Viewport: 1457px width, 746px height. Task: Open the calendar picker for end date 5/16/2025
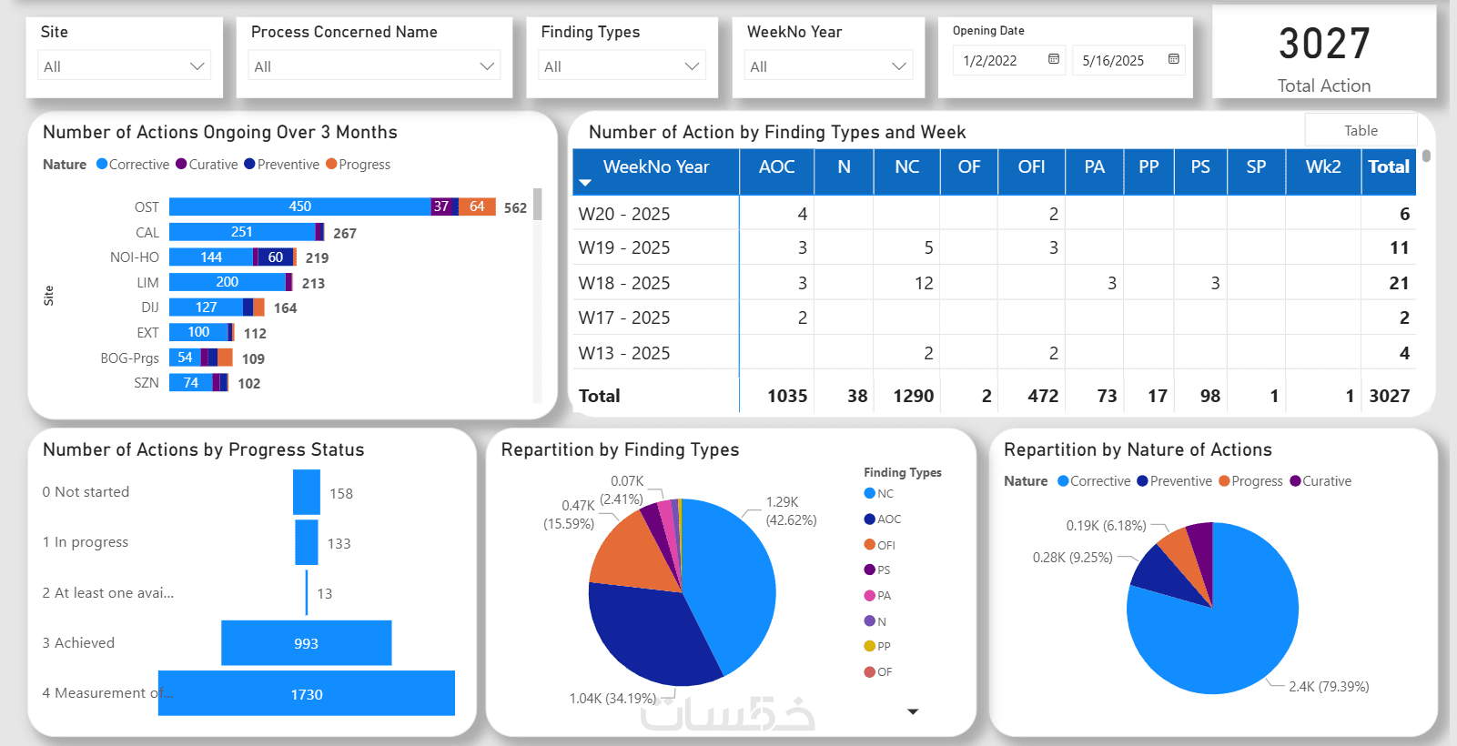tap(1174, 59)
